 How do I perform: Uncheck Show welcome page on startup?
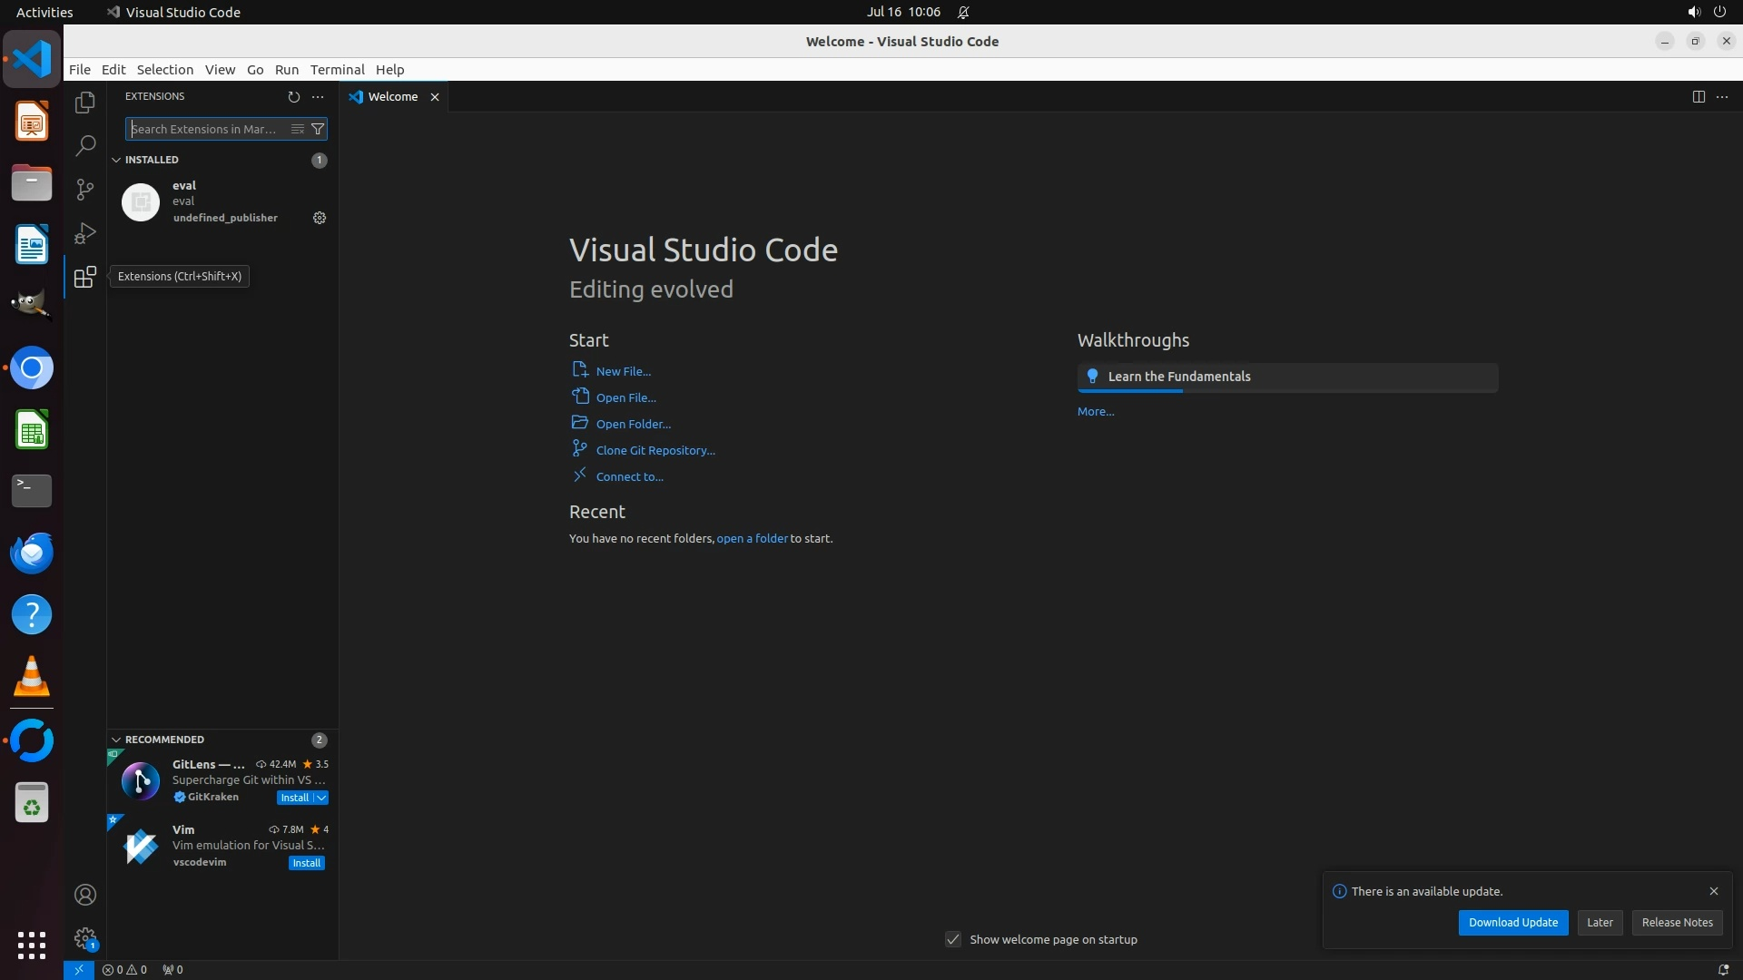pos(953,939)
